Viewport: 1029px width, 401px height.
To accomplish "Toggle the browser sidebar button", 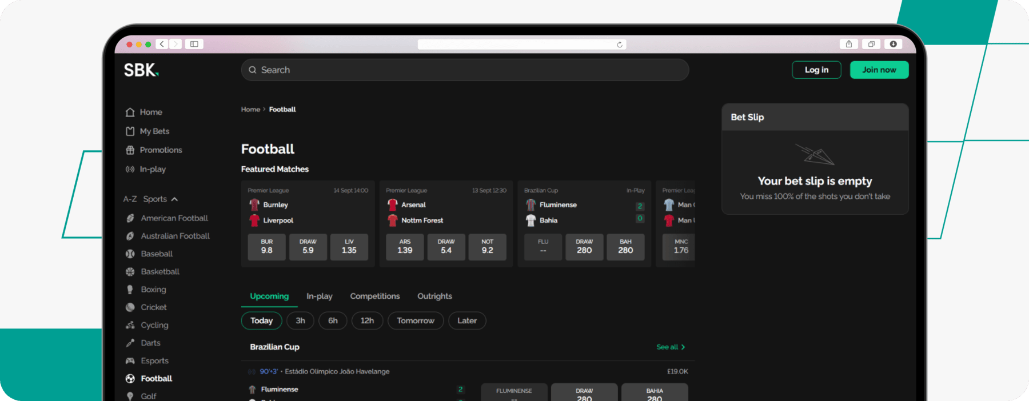I will click(x=194, y=44).
